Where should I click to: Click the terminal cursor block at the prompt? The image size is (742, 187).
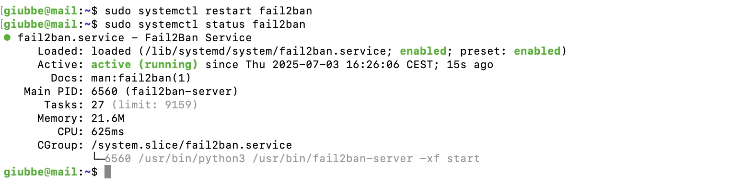tap(107, 172)
